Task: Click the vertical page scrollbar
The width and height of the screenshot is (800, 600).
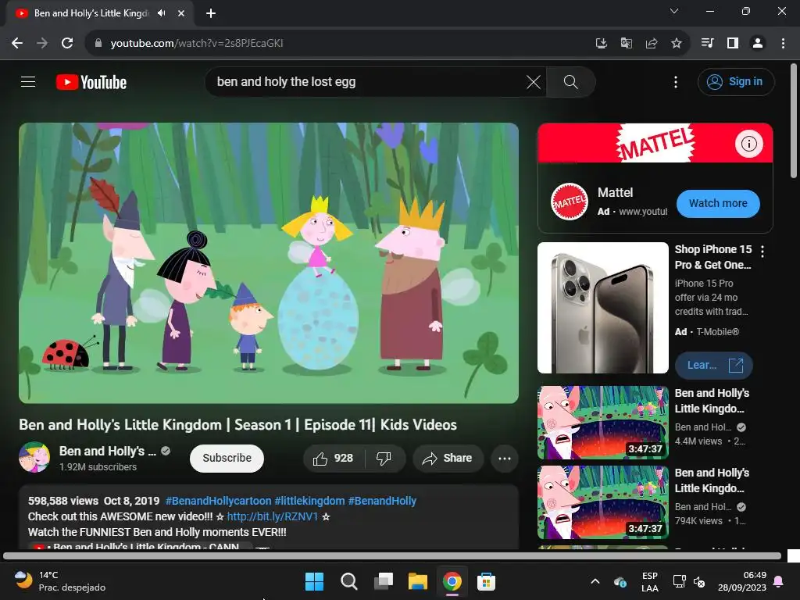Action: tap(794, 121)
